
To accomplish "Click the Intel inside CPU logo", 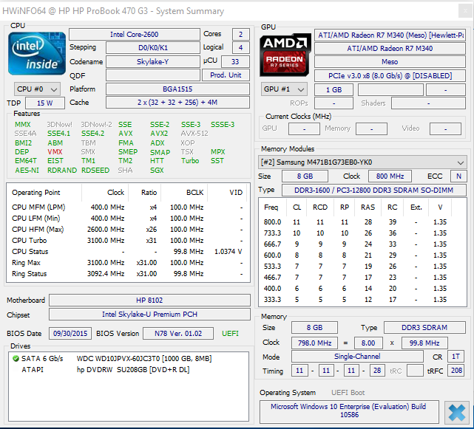I will pyautogui.click(x=36, y=53).
